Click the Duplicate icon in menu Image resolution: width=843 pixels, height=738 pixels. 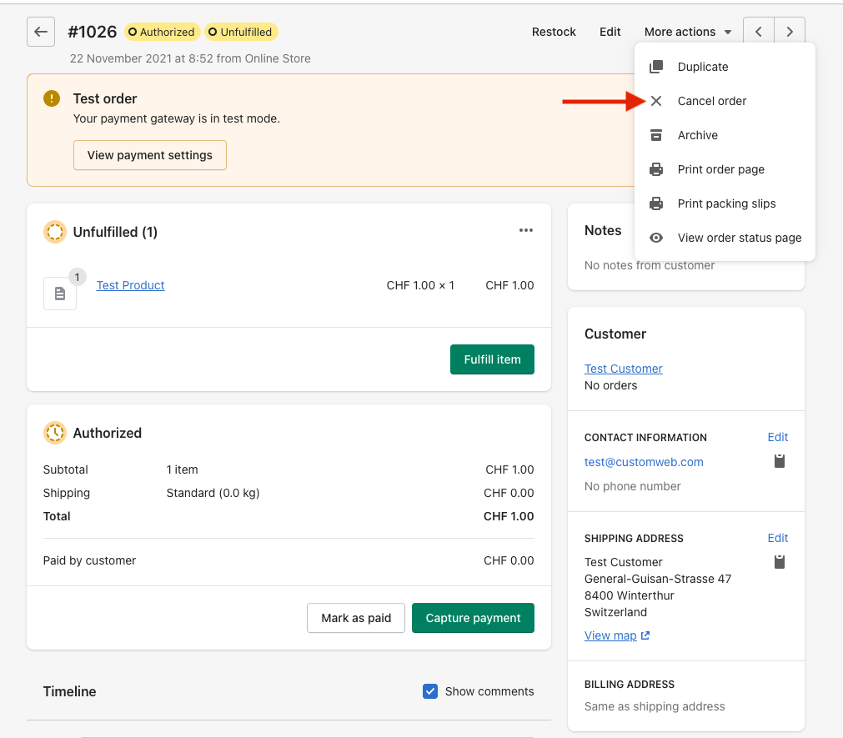pos(656,67)
